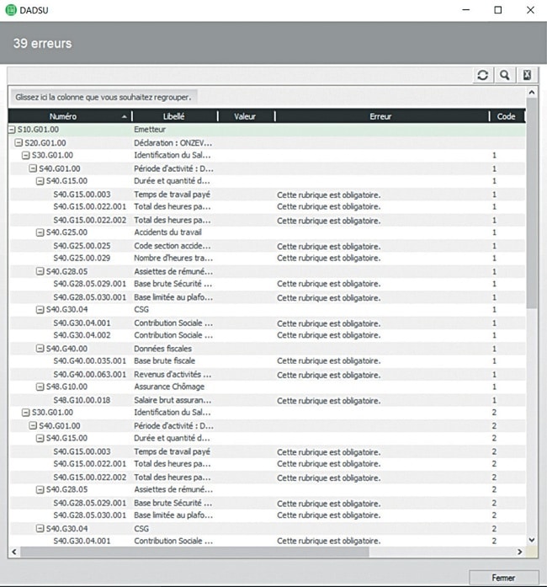Select the S40.G25.00.025 row

267,246
